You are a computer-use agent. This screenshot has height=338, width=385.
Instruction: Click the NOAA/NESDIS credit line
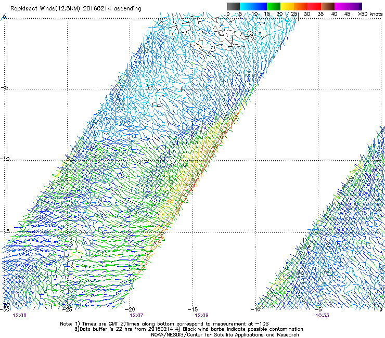tap(225, 335)
